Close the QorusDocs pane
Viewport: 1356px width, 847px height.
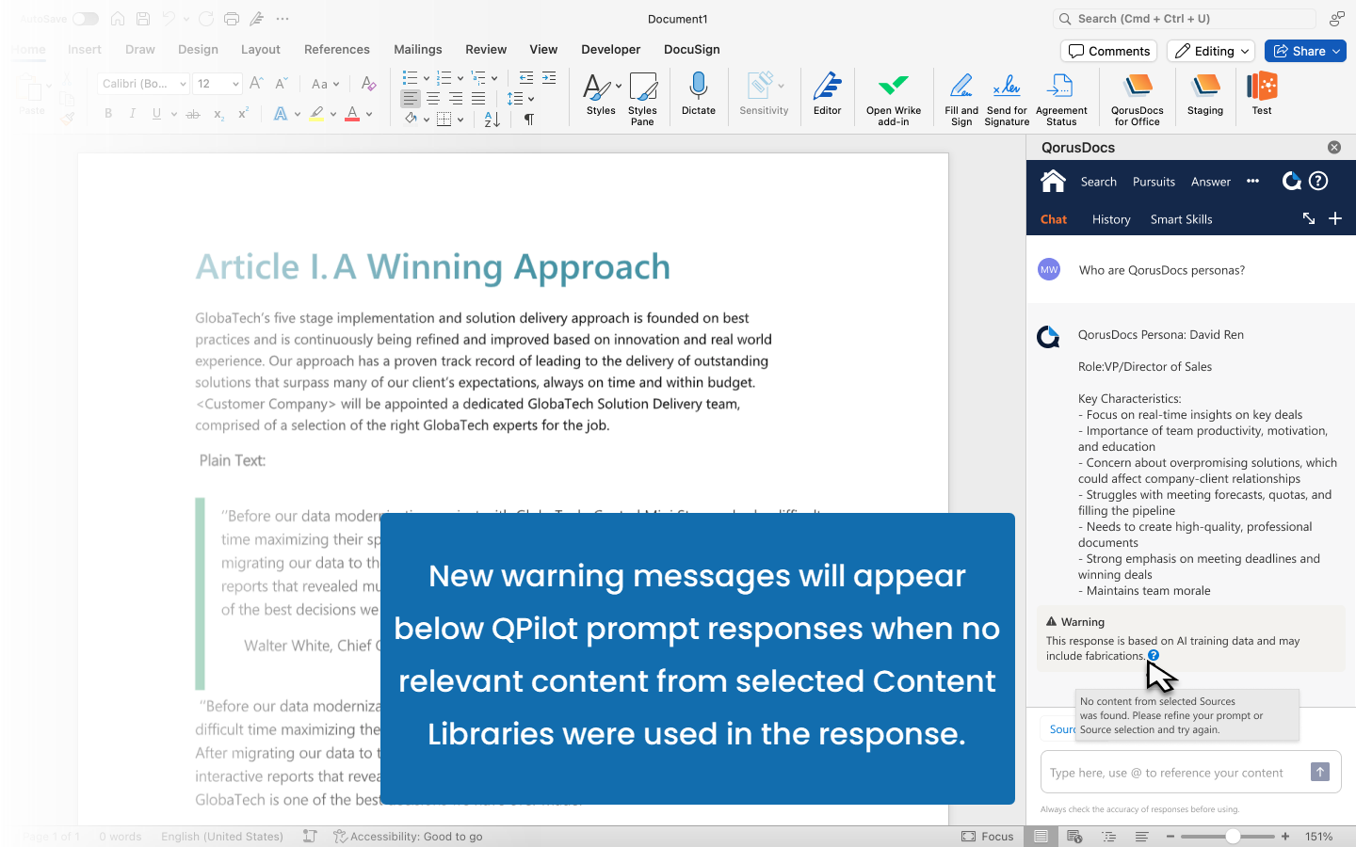1334,147
